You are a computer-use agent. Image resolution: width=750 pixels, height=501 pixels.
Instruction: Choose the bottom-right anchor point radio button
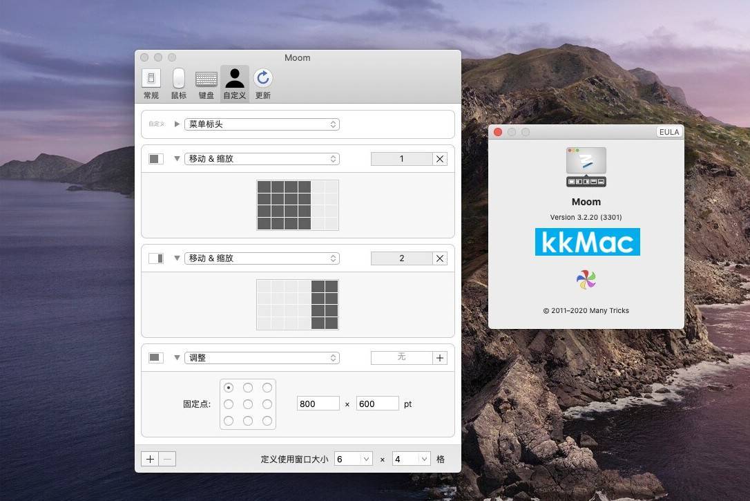tap(267, 420)
